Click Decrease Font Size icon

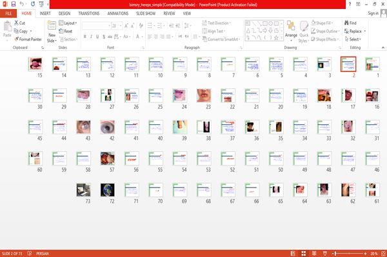[x=132, y=26]
